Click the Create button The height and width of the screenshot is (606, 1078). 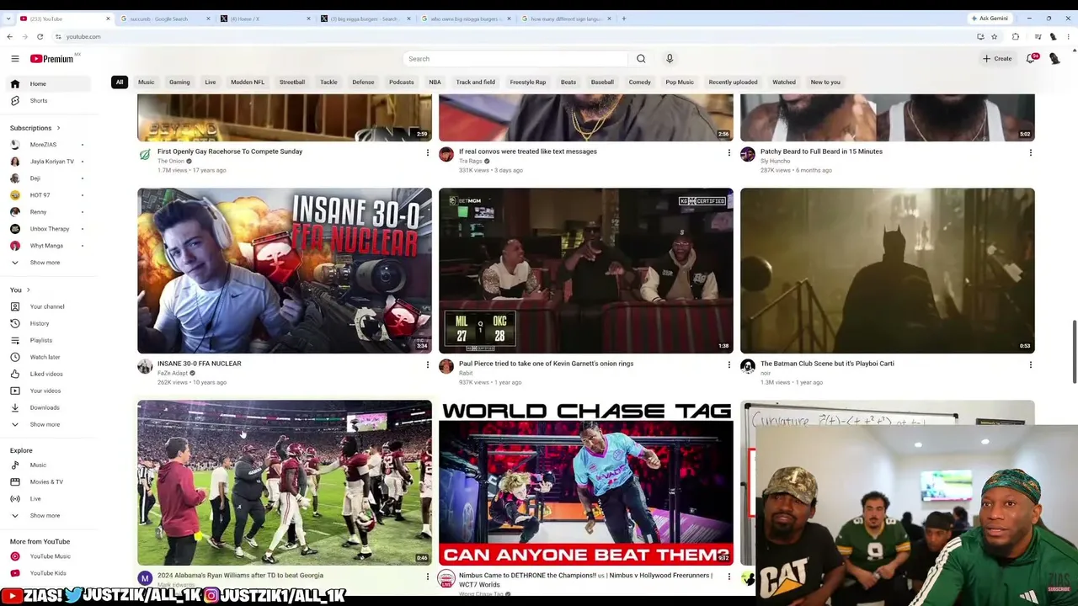click(997, 59)
